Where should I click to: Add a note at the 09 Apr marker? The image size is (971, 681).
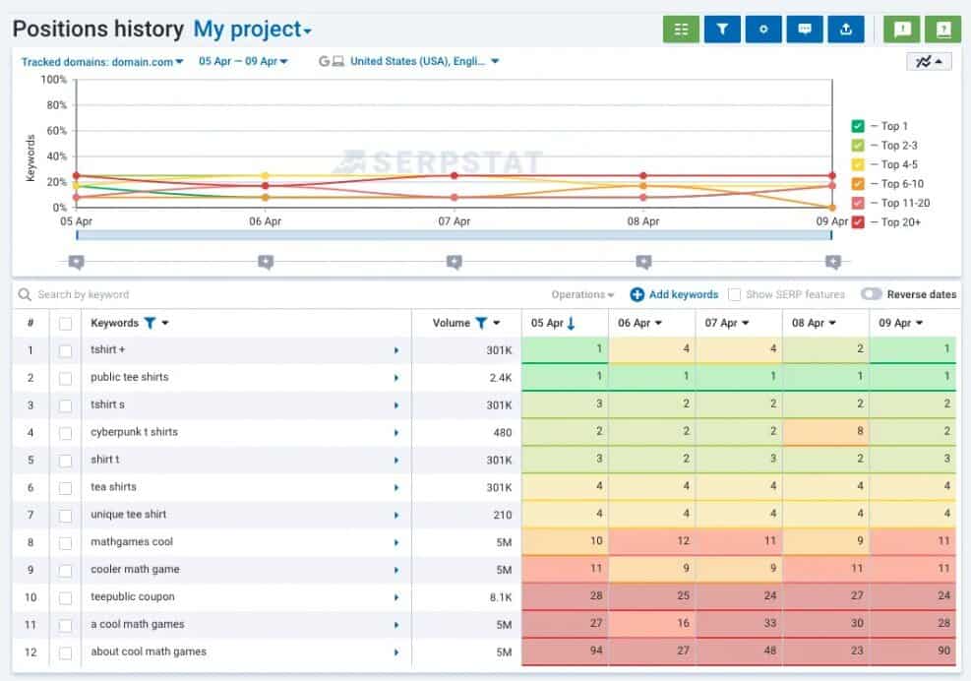833,262
